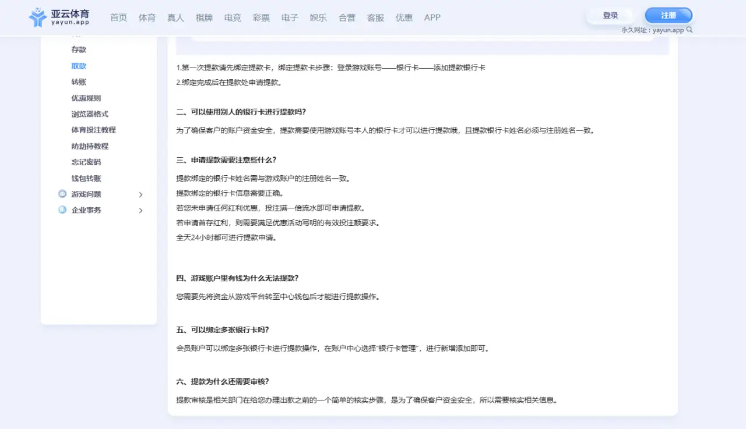Click the search magnifier next to yayun.app
746x429 pixels.
(689, 30)
